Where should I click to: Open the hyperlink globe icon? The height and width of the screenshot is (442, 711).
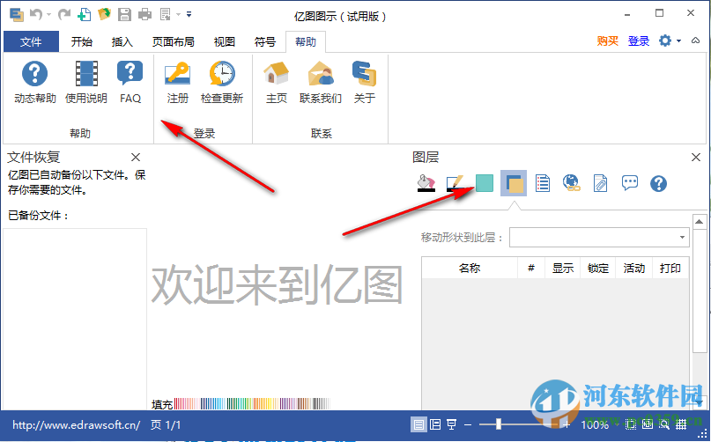(x=571, y=183)
